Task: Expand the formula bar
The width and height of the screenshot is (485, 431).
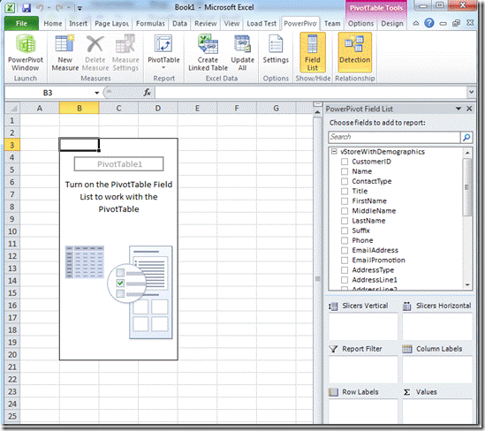Action: (x=471, y=92)
